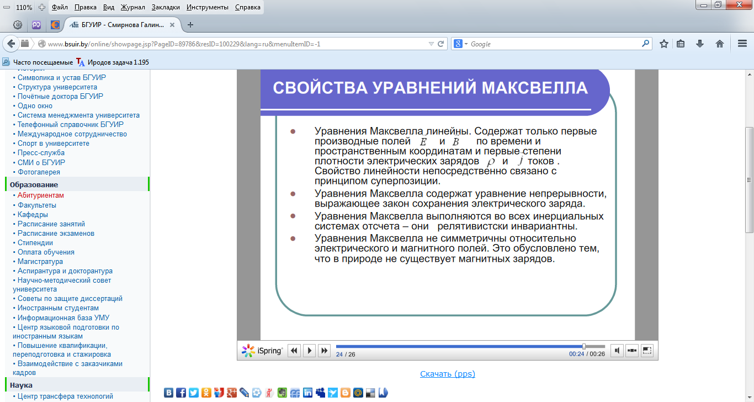Share page on Evernote

(x=282, y=393)
